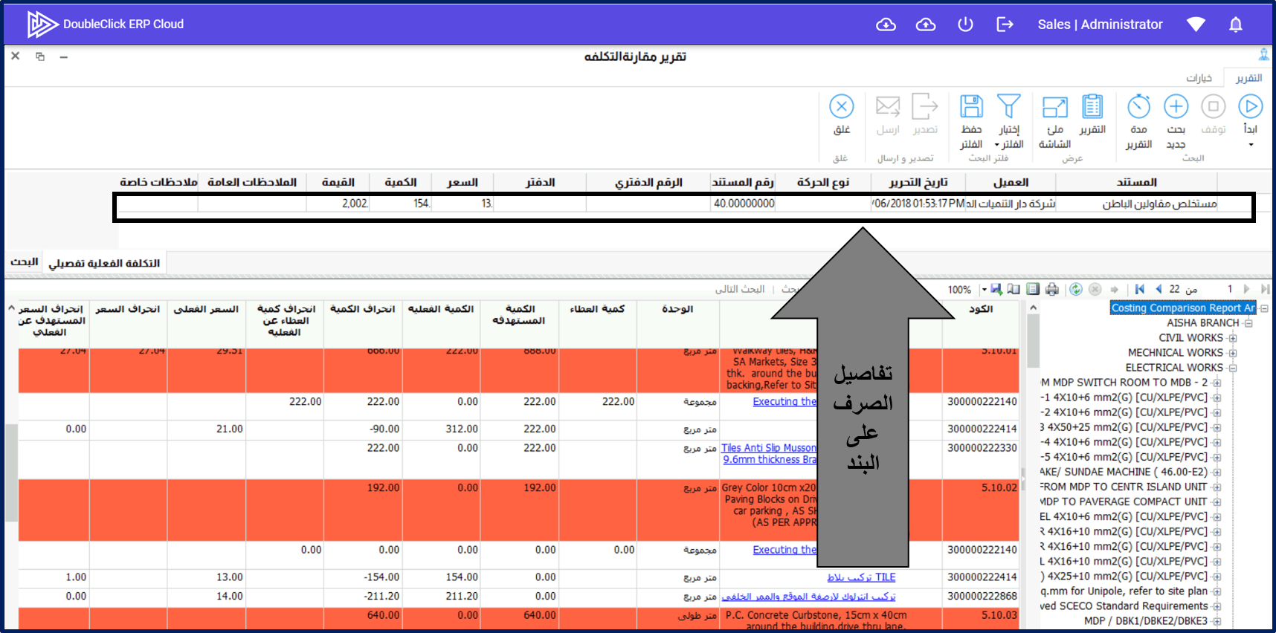Collapse the AISHA BRANCH tree node
This screenshot has width=1276, height=633.
click(1248, 323)
